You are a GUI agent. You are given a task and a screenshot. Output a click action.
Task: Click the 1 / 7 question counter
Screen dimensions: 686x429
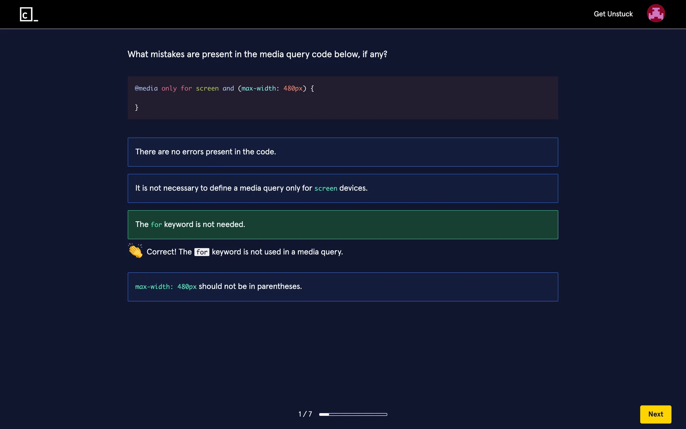pos(305,414)
